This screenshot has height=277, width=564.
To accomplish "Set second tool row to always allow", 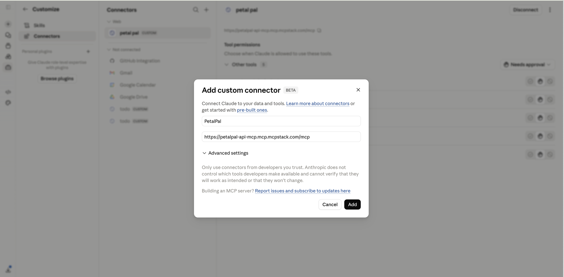I will pos(530,100).
